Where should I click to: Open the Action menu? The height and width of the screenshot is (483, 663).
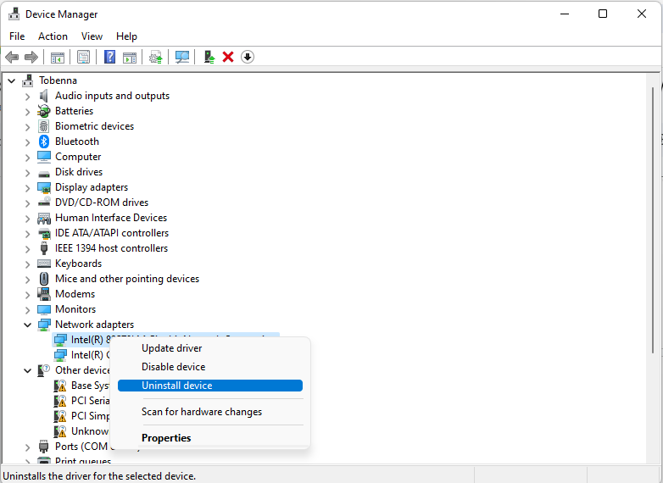53,36
